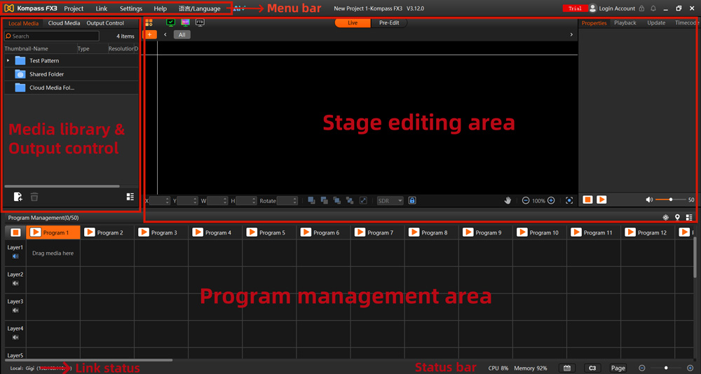Click the C3 button in status bar
The width and height of the screenshot is (701, 374).
coord(592,368)
